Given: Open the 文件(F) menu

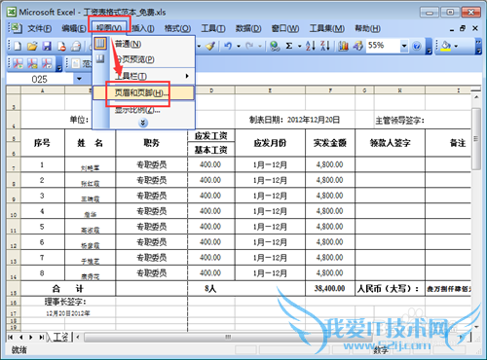Looking at the screenshot, I should [x=39, y=28].
